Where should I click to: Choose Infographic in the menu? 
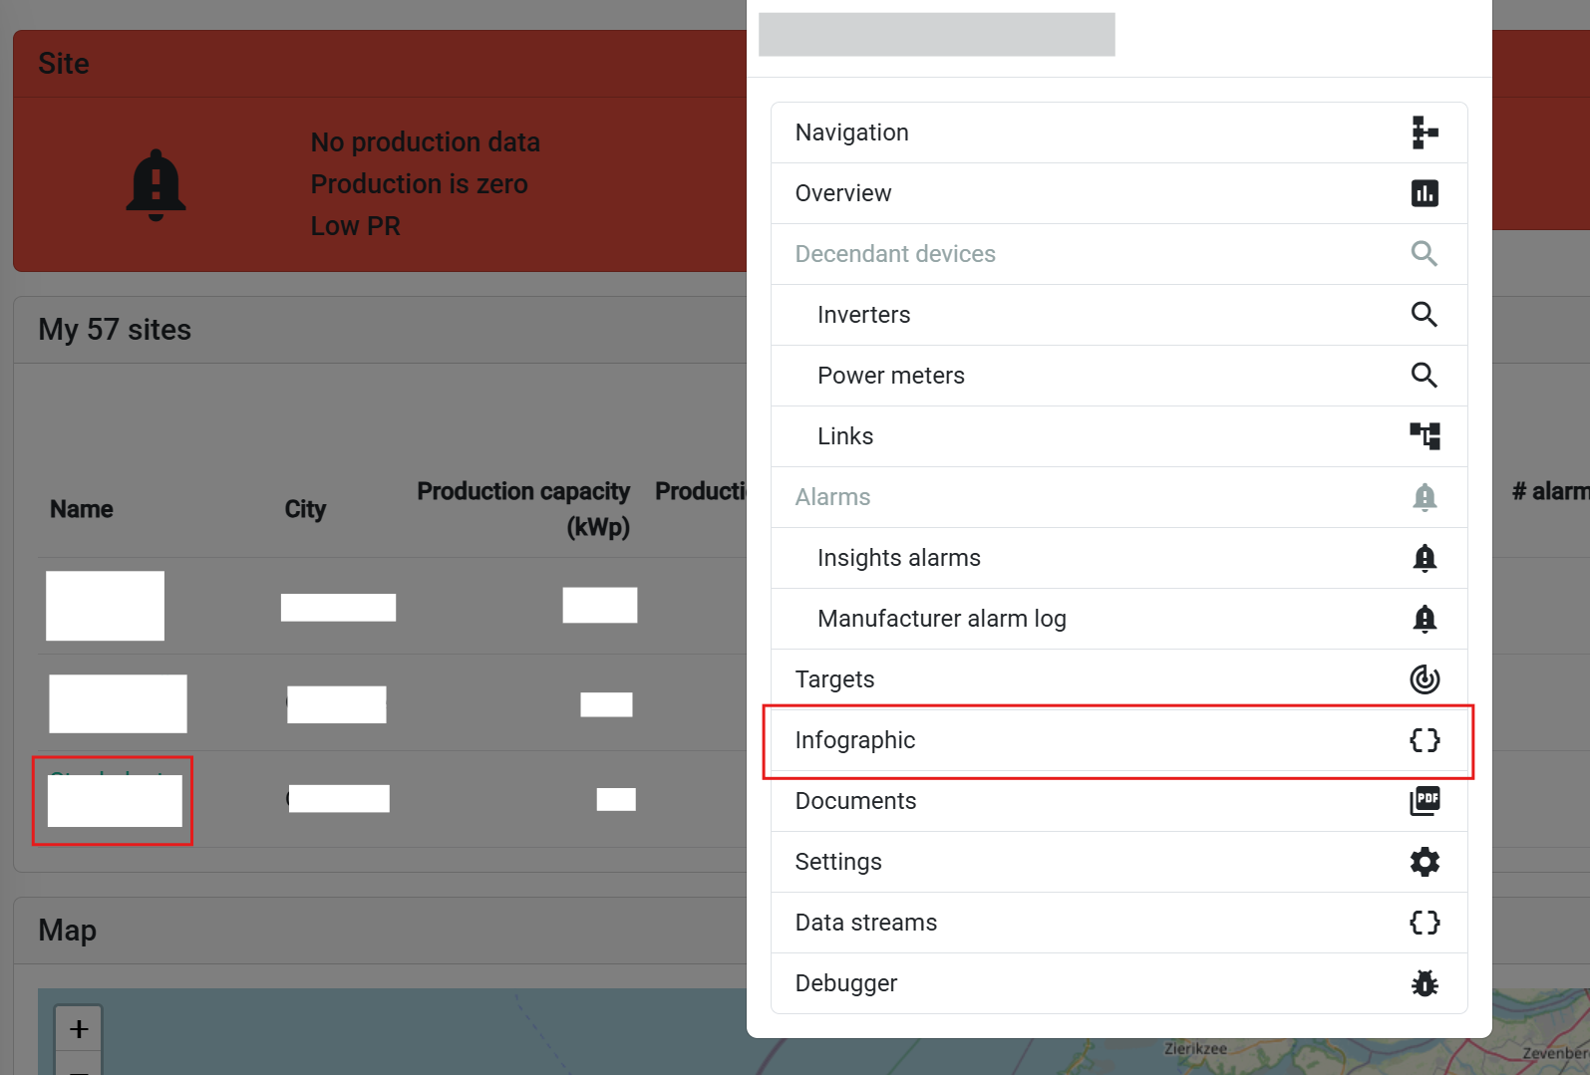[x=1118, y=740]
